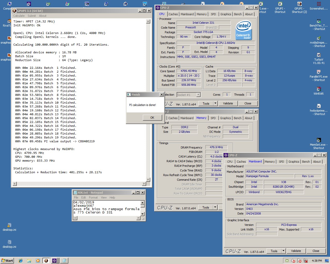Open the GPUPI - Shortcut desktop icon
Viewport: 330px width, 264px height.
(x=280, y=7)
